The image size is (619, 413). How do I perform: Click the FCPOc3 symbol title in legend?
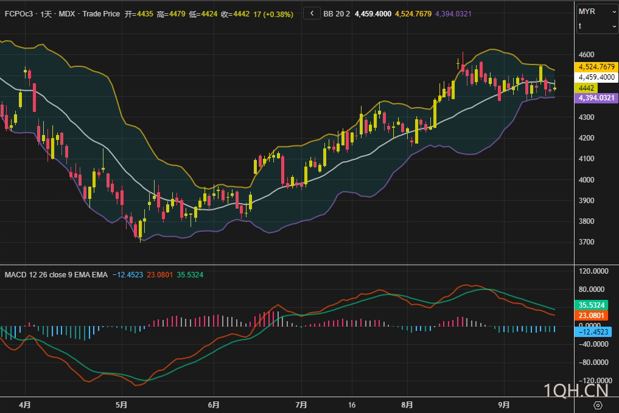tap(18, 13)
